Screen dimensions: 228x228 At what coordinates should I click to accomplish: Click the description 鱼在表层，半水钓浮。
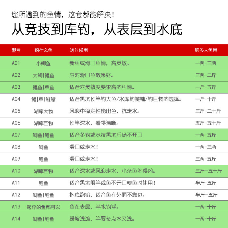click(94, 207)
